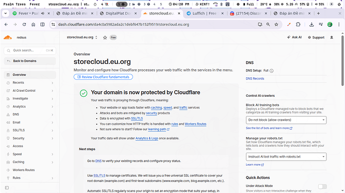Select Overview in the sidebar
The image size is (345, 193).
[x=30, y=75]
